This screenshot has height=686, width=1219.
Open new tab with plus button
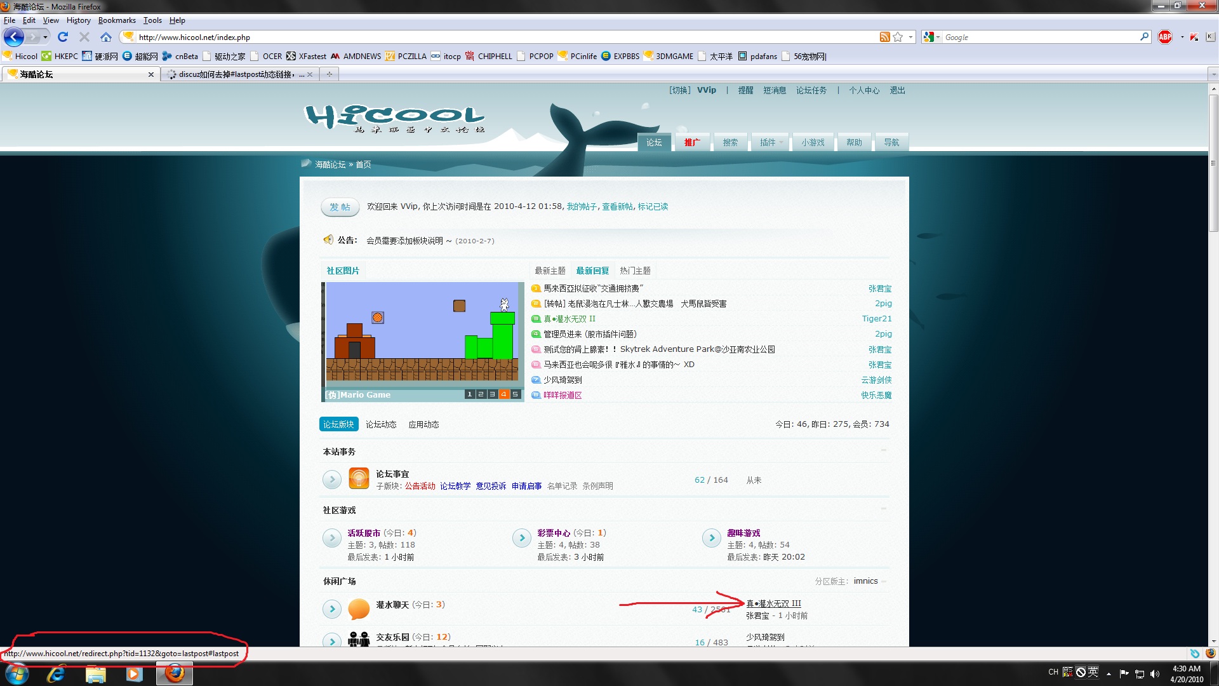pos(329,74)
